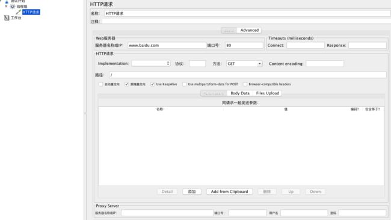Toggle the Use KeepAlive checkbox
Screen dimensions: 391x220
click(x=152, y=84)
